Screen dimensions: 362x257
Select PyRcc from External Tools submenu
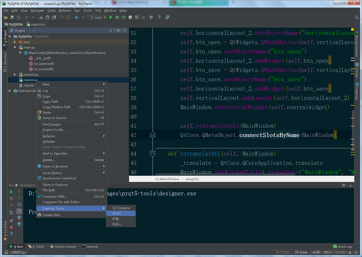[121, 224]
